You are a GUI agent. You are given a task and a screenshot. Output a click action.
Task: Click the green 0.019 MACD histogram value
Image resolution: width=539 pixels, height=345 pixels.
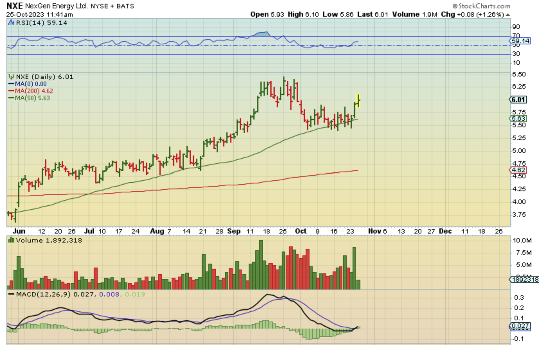(135, 294)
